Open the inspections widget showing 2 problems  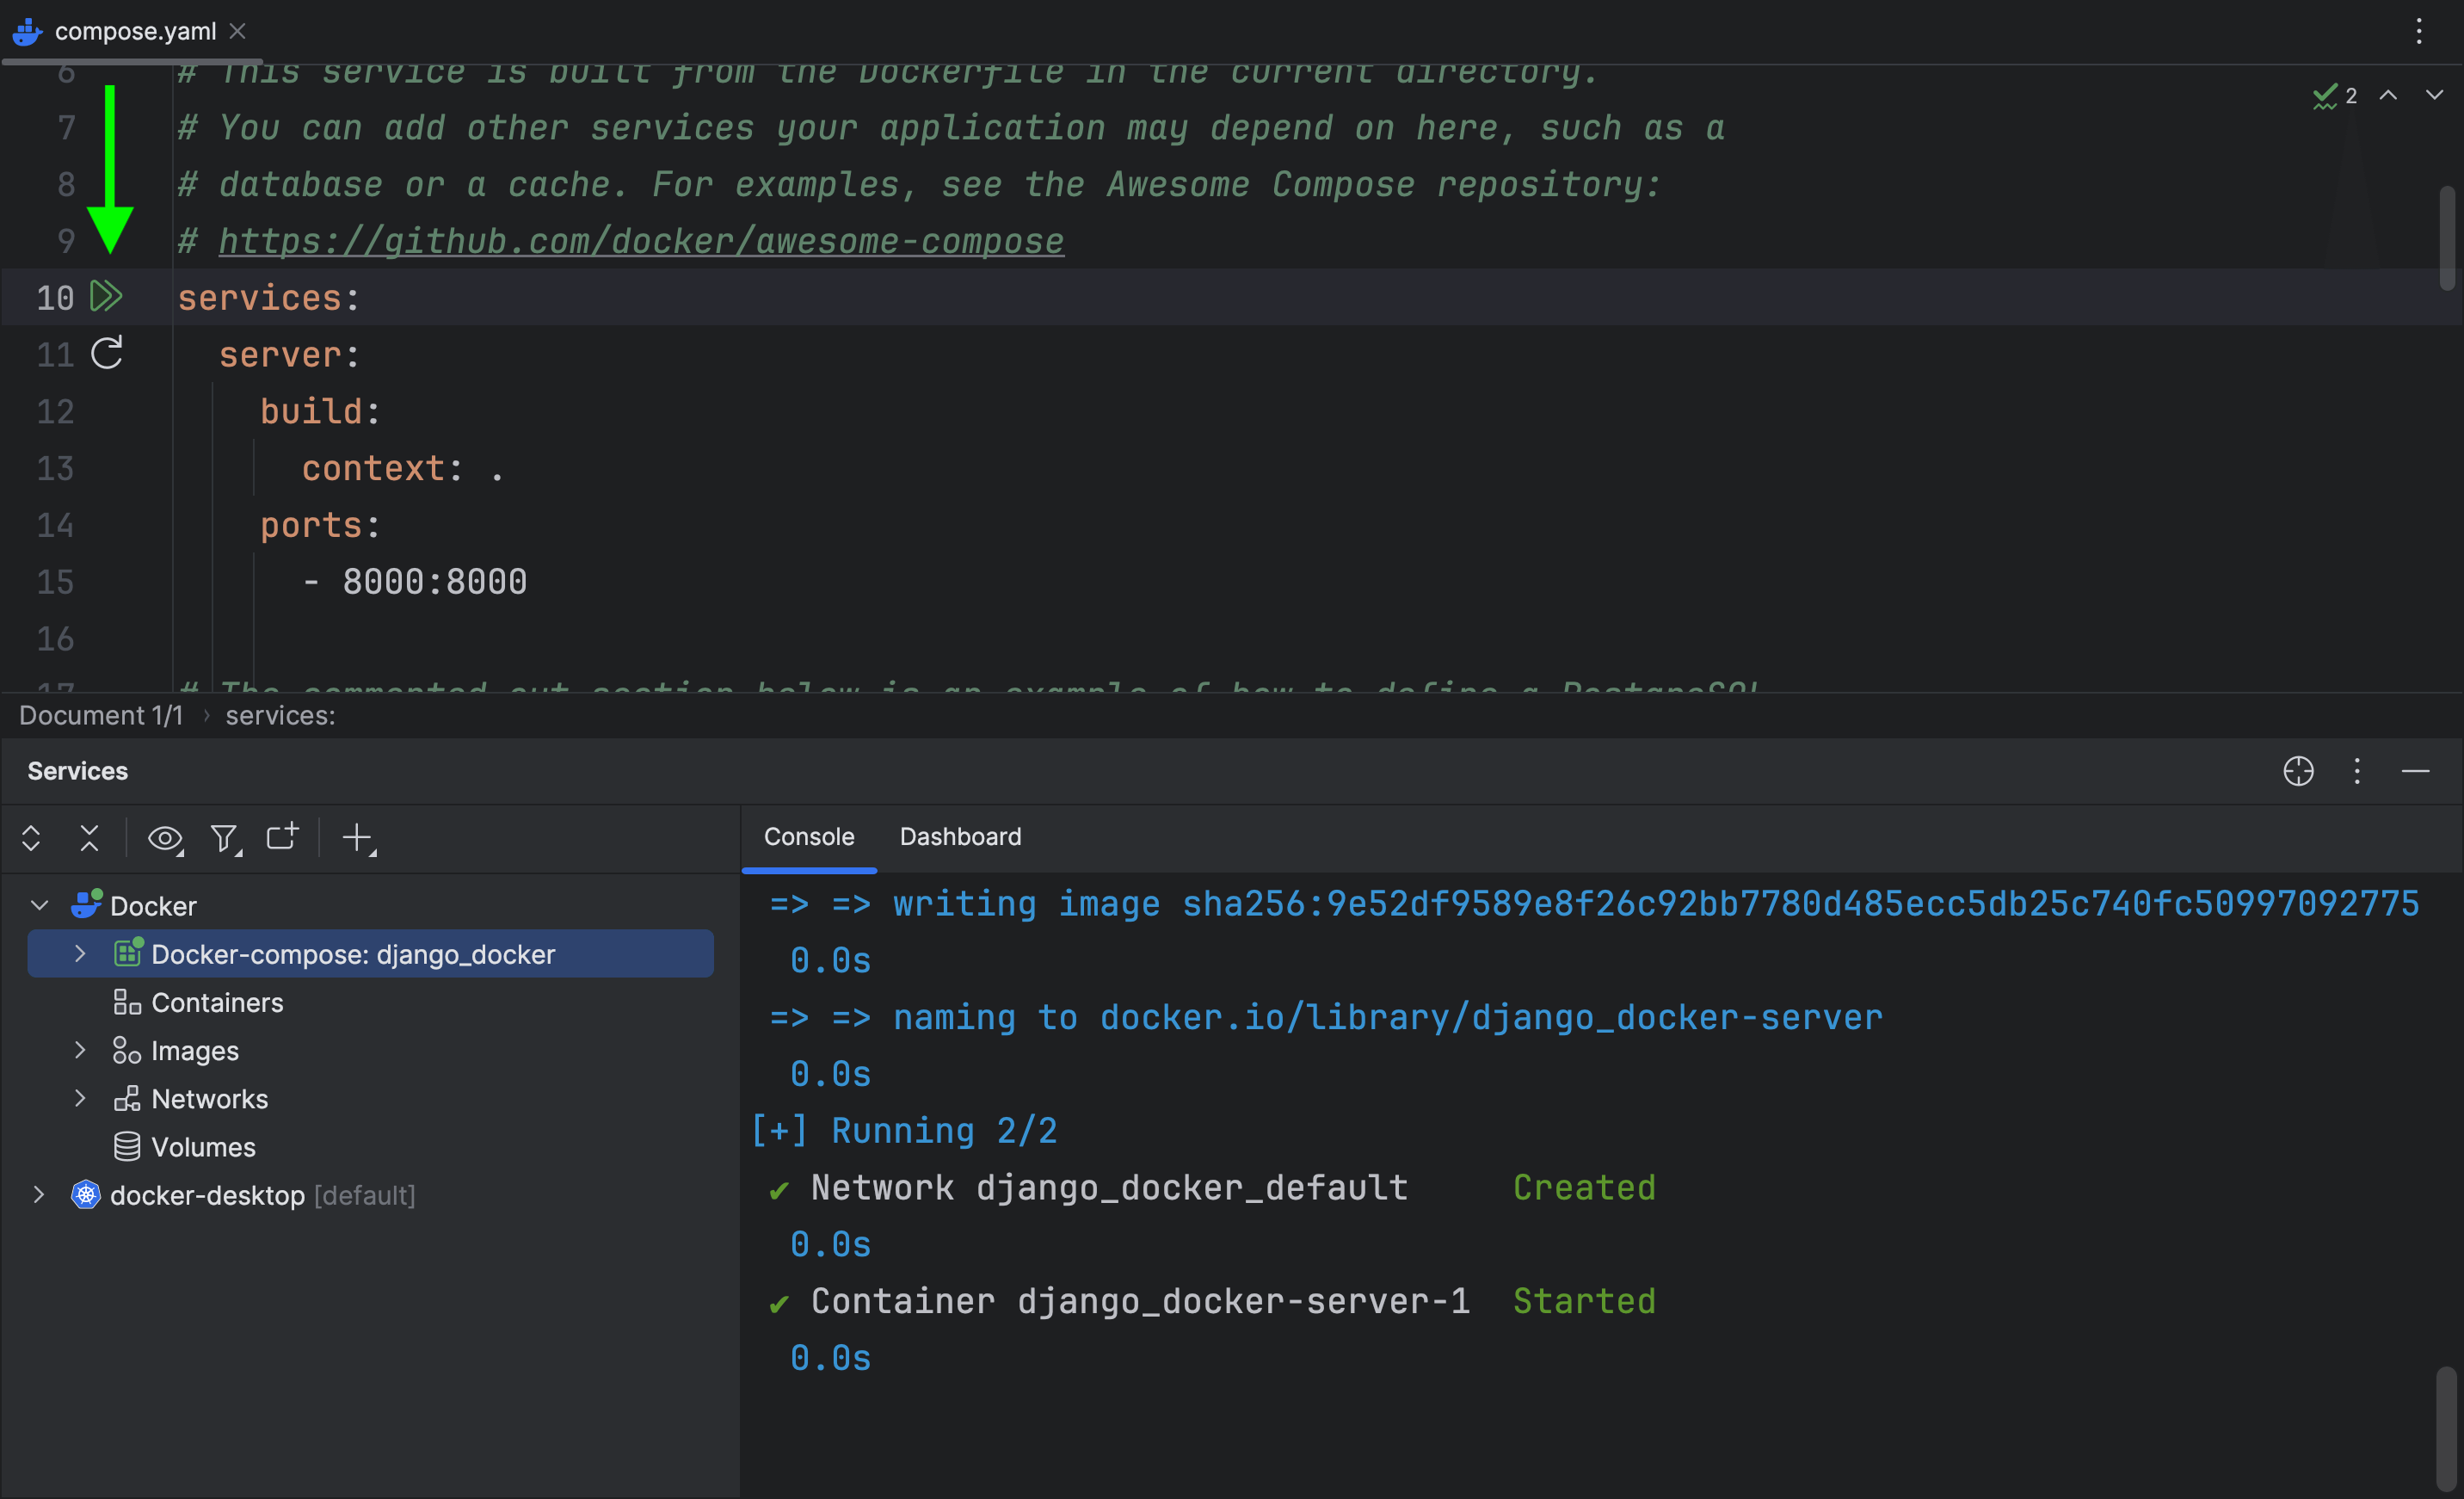2336,96
